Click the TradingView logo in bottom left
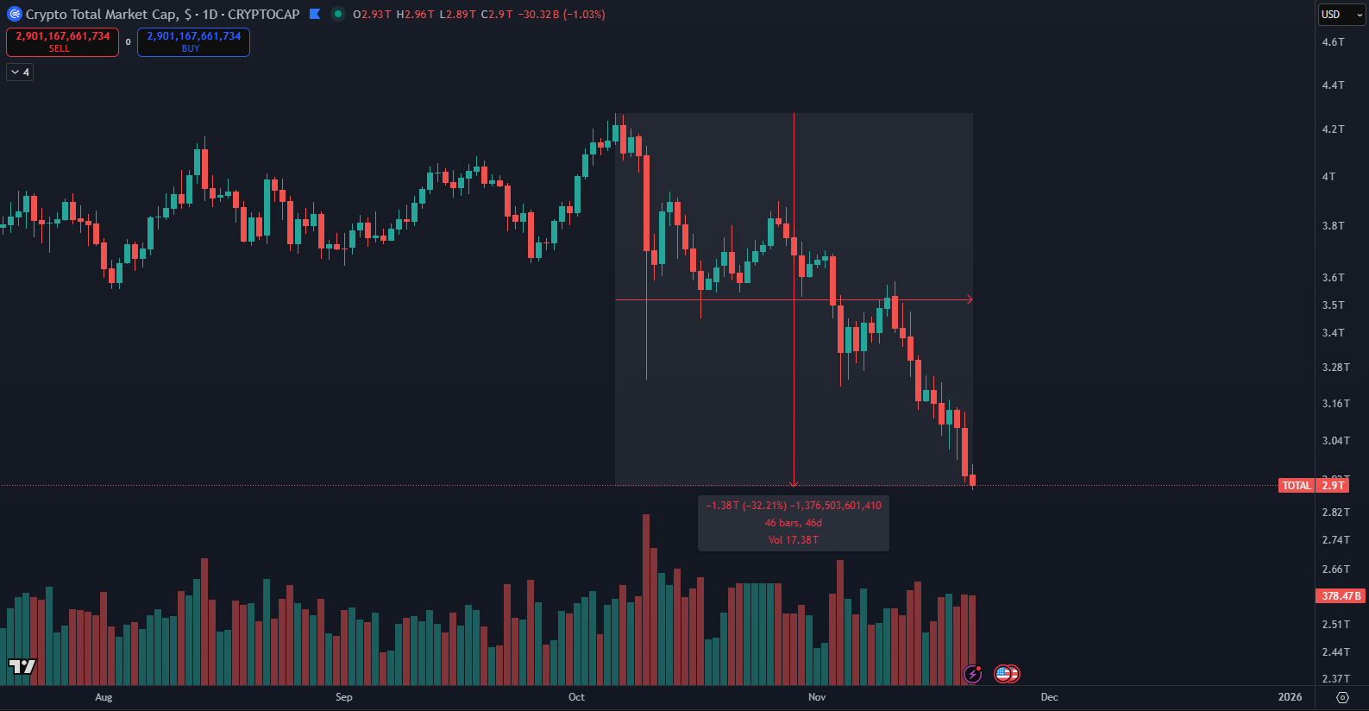The image size is (1369, 711). [x=22, y=666]
